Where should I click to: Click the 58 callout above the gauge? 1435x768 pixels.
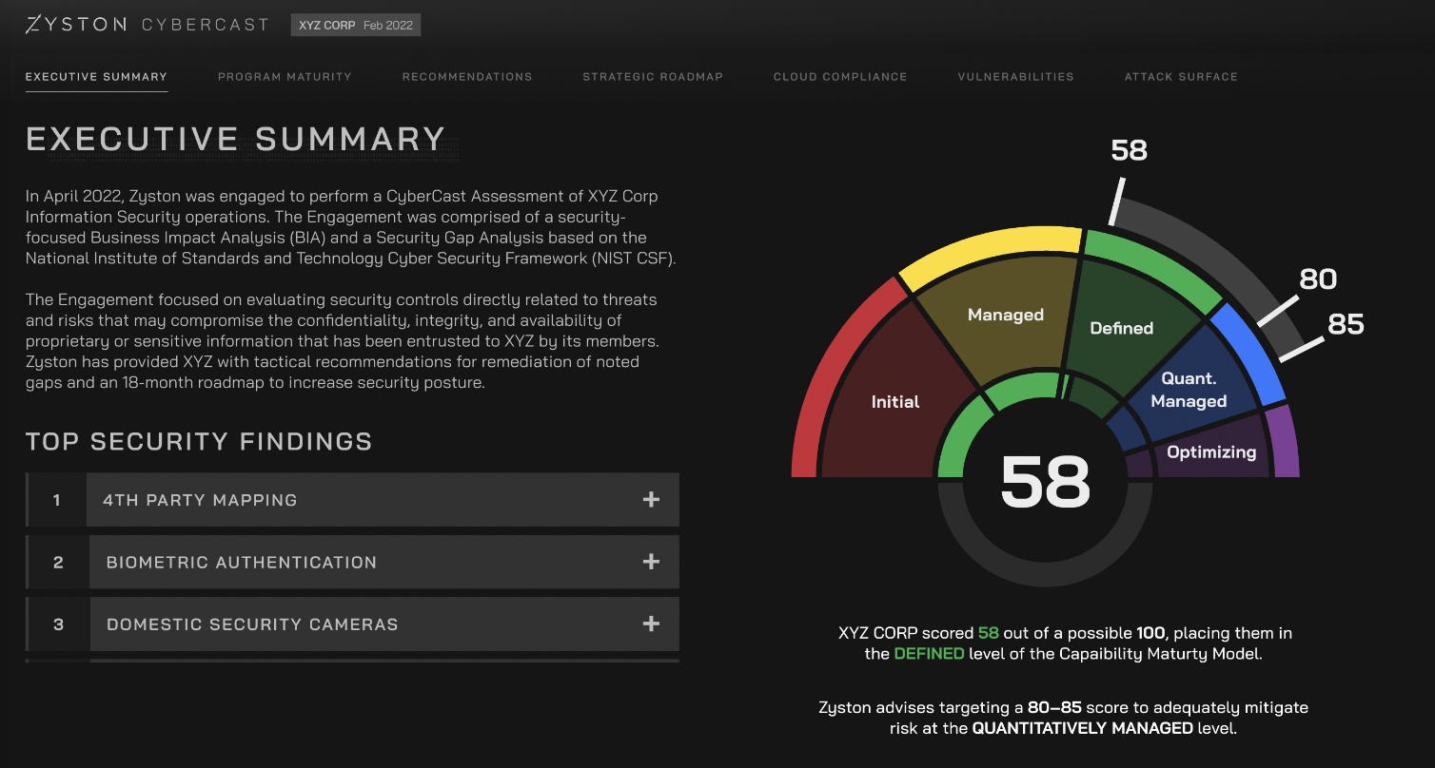tap(1129, 150)
